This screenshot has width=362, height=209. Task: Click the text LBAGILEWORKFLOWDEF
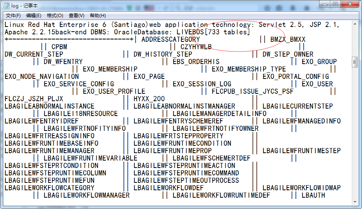click(169, 188)
